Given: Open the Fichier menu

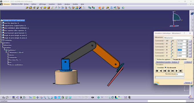Looking at the screenshot, I should point(26,4).
